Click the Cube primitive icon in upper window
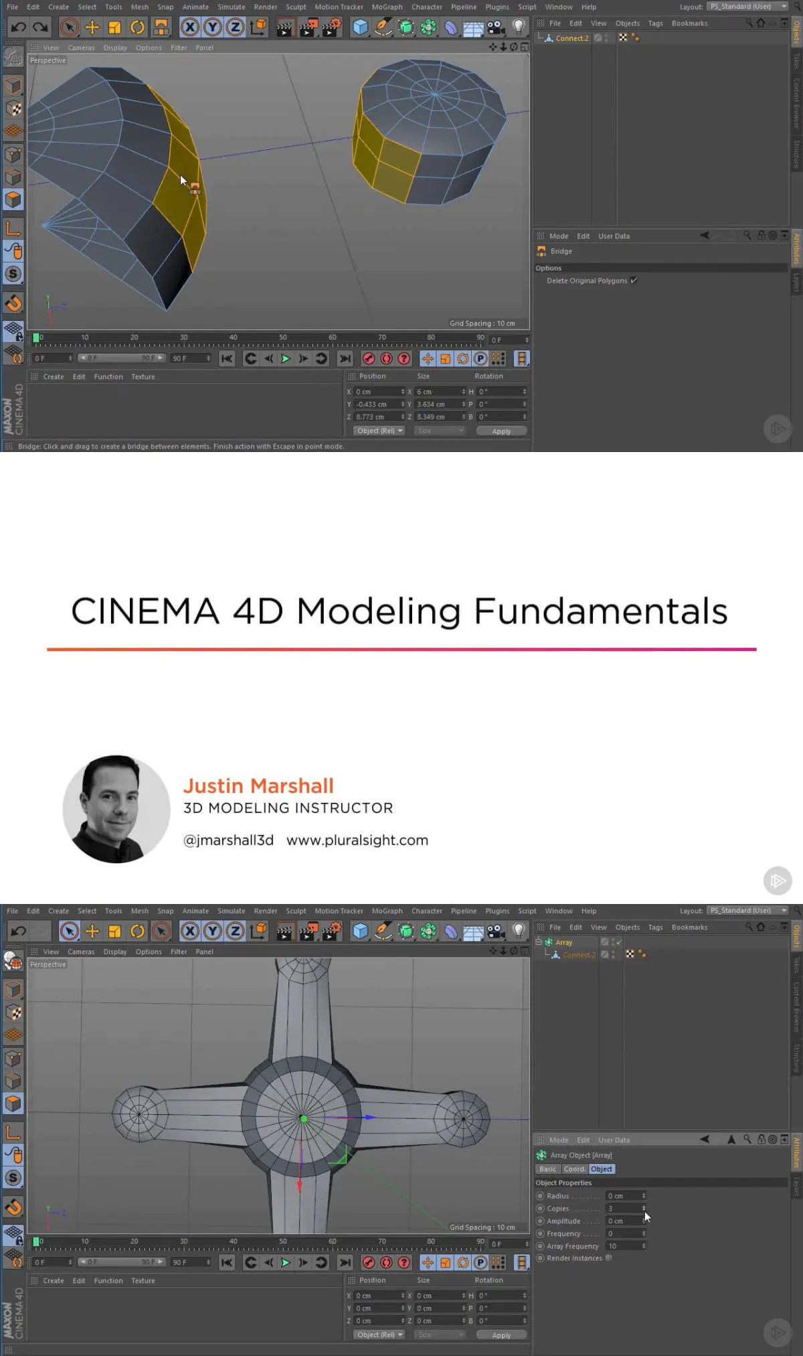The image size is (803, 1356). click(360, 27)
